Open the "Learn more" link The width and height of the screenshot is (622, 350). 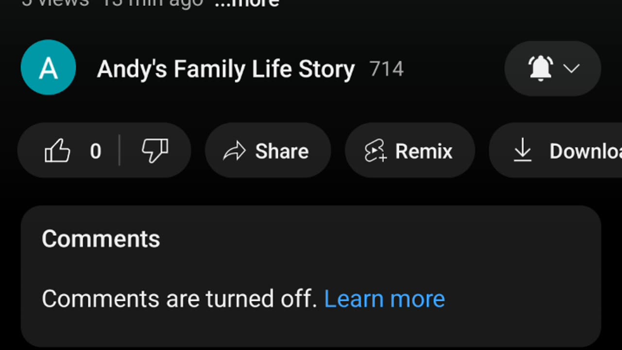coord(384,298)
